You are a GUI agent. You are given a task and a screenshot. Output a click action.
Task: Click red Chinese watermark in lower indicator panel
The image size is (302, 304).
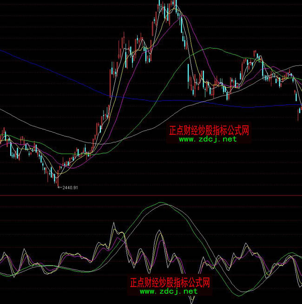point(170,282)
